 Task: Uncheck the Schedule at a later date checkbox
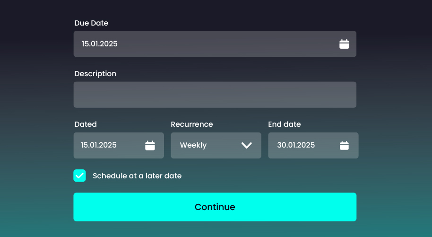[79, 176]
